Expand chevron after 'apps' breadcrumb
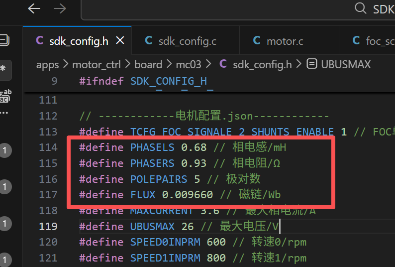The height and width of the screenshot is (267, 395). click(x=66, y=64)
